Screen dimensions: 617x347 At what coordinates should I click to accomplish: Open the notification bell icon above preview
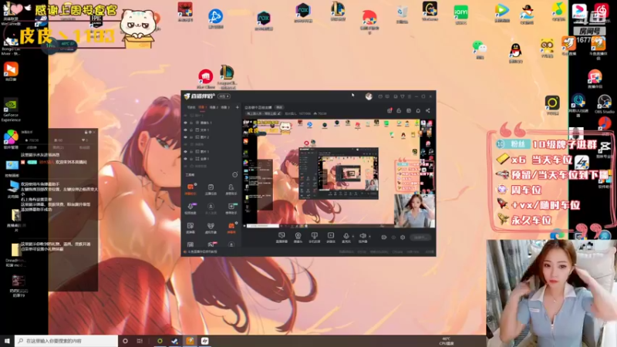[418, 110]
